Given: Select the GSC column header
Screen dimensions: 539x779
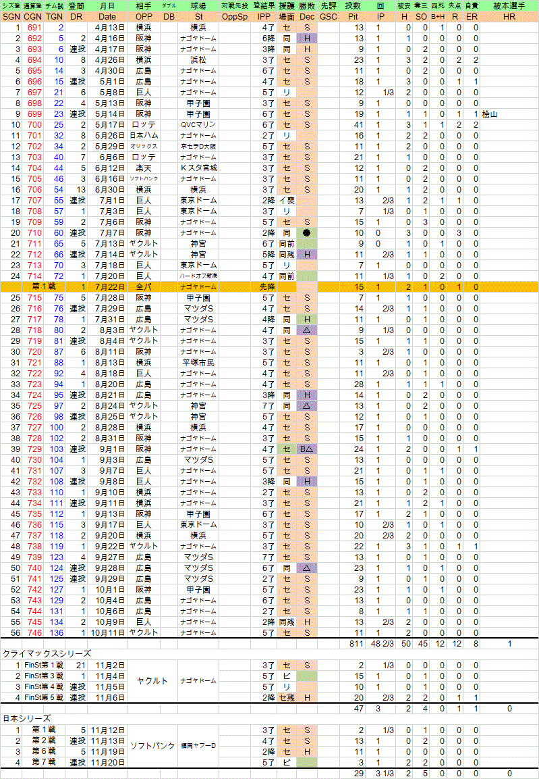Looking at the screenshot, I should coord(329,17).
